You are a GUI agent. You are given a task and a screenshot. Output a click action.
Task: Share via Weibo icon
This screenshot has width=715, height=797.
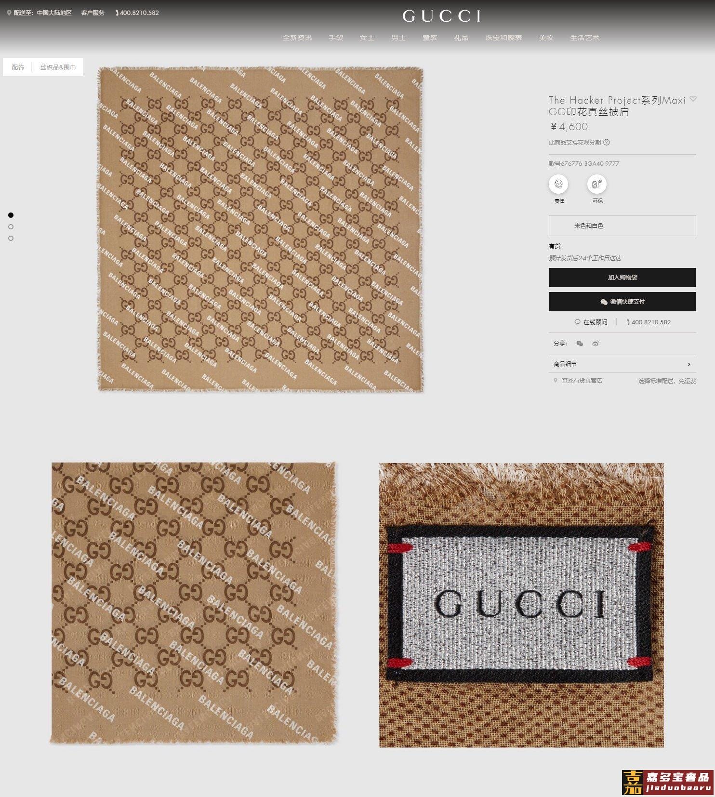click(x=596, y=344)
